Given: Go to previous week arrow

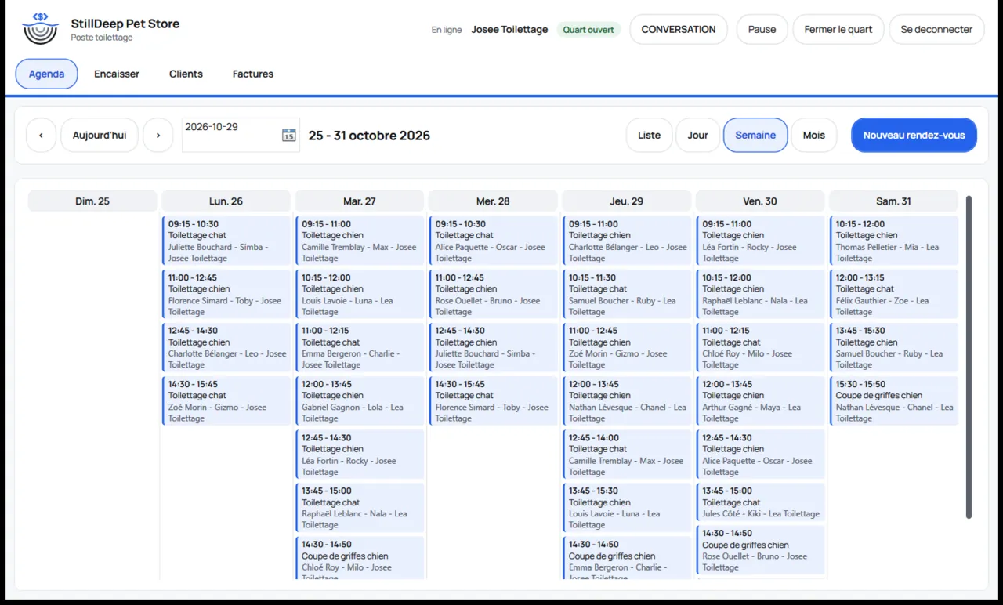Looking at the screenshot, I should pos(41,135).
